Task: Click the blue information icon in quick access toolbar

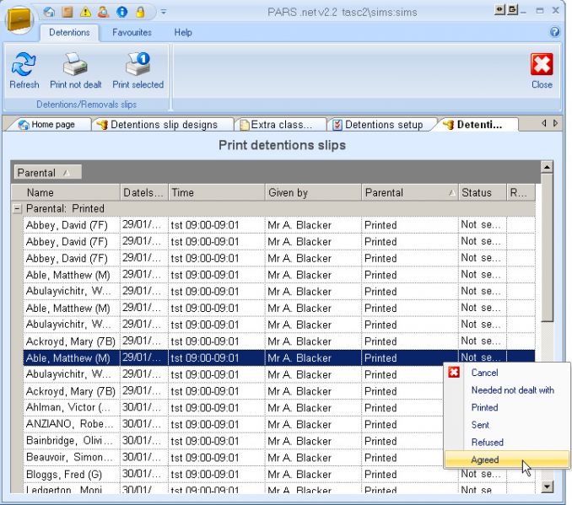Action: tap(121, 12)
